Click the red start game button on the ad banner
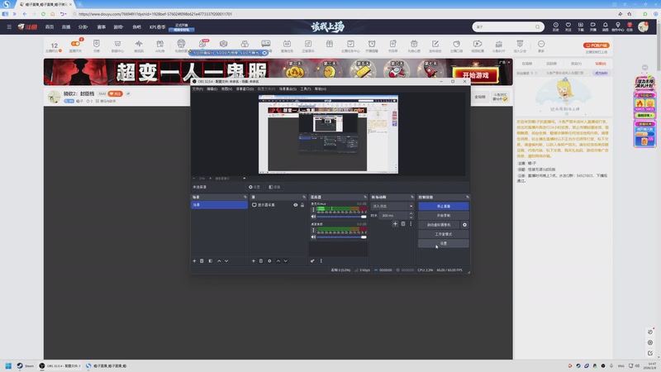661x372 pixels. pyautogui.click(x=475, y=75)
